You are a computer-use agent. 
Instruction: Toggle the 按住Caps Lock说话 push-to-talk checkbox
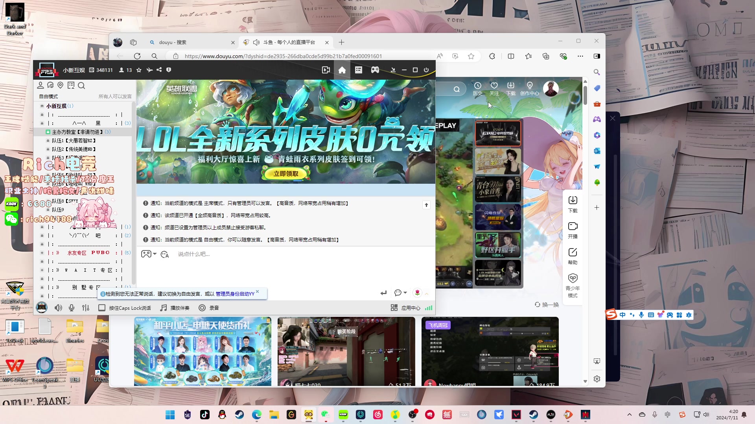pos(101,308)
